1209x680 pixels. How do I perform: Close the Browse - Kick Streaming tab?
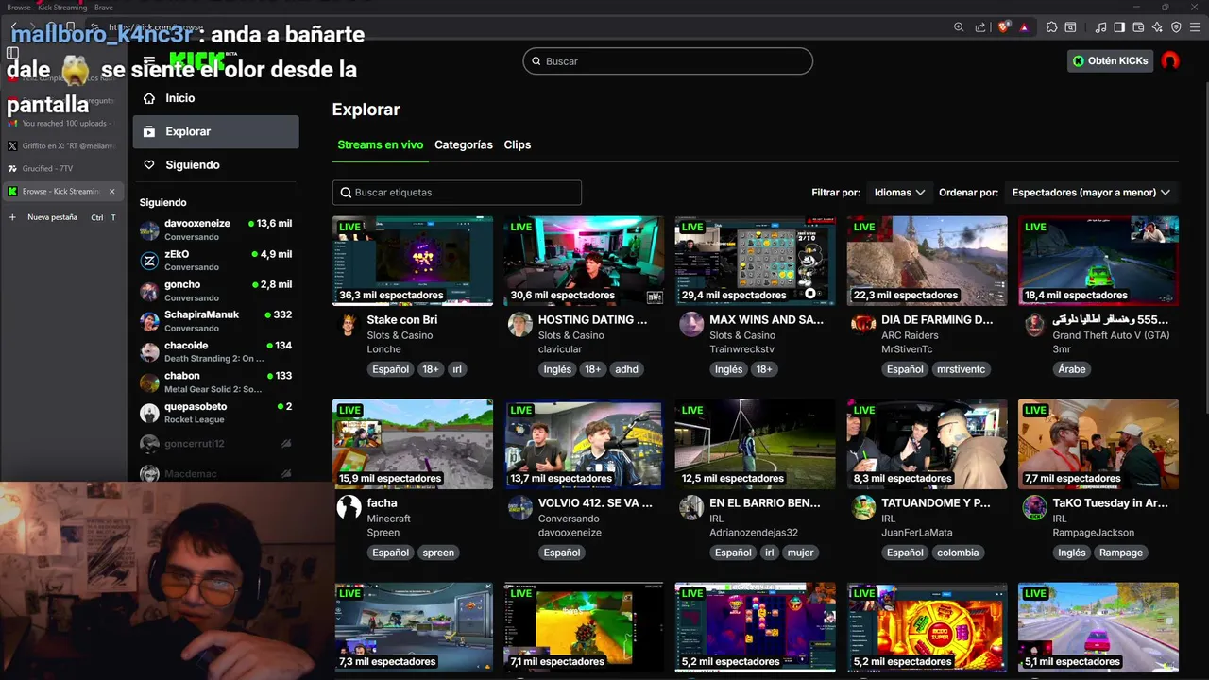111,192
